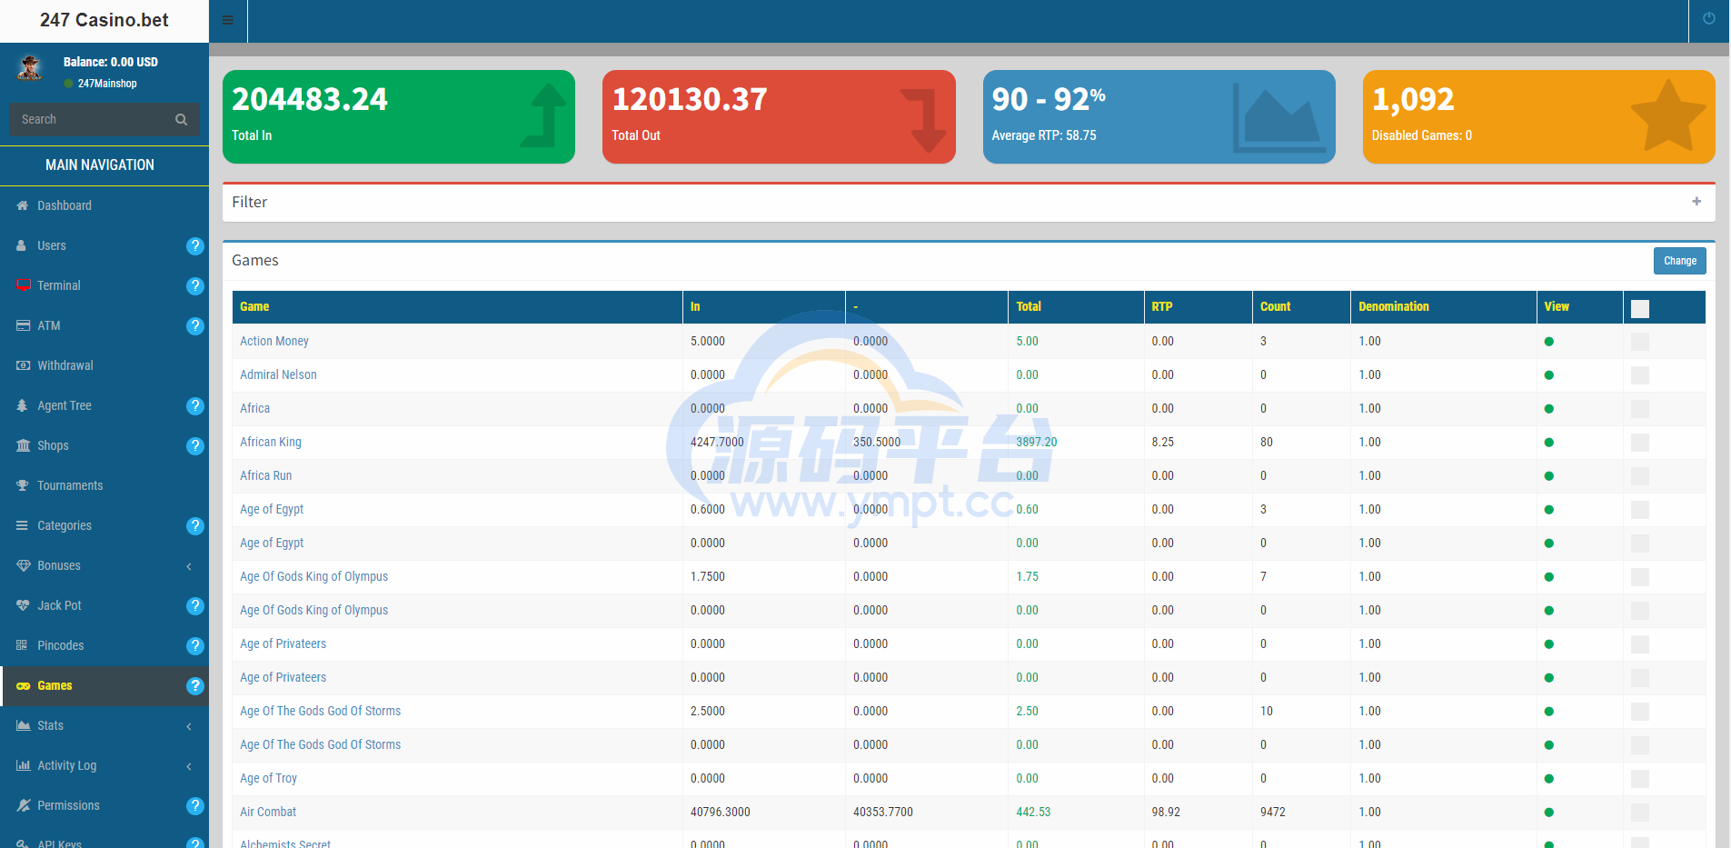Focus the sidebar Search field
This screenshot has height=848, width=1731.
tap(91, 119)
